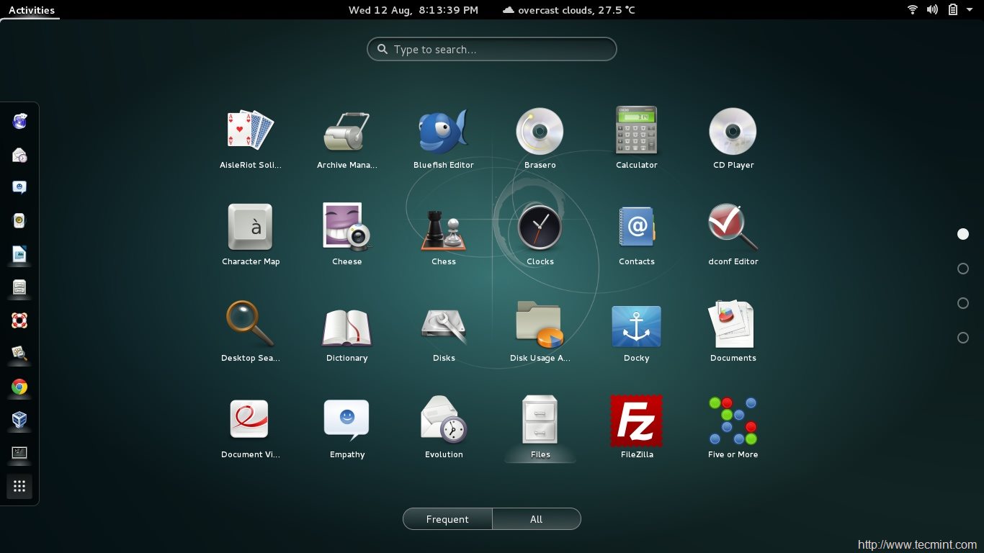984x553 pixels.
Task: Start the Empathy messaging app
Action: tap(346, 420)
